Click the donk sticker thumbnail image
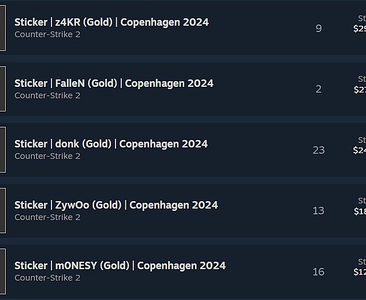366x300 pixels. 2,150
